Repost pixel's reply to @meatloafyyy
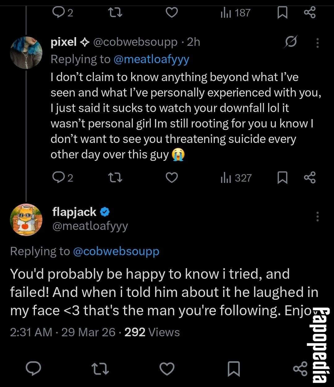Viewport: 334px width, 387px height. coord(115,178)
